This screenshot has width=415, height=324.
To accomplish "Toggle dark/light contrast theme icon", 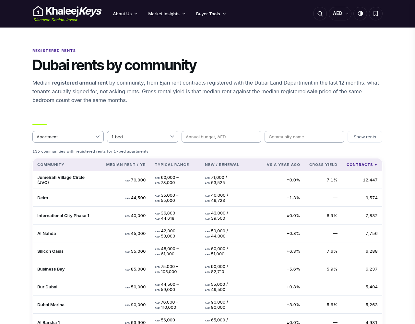I will coord(360,14).
